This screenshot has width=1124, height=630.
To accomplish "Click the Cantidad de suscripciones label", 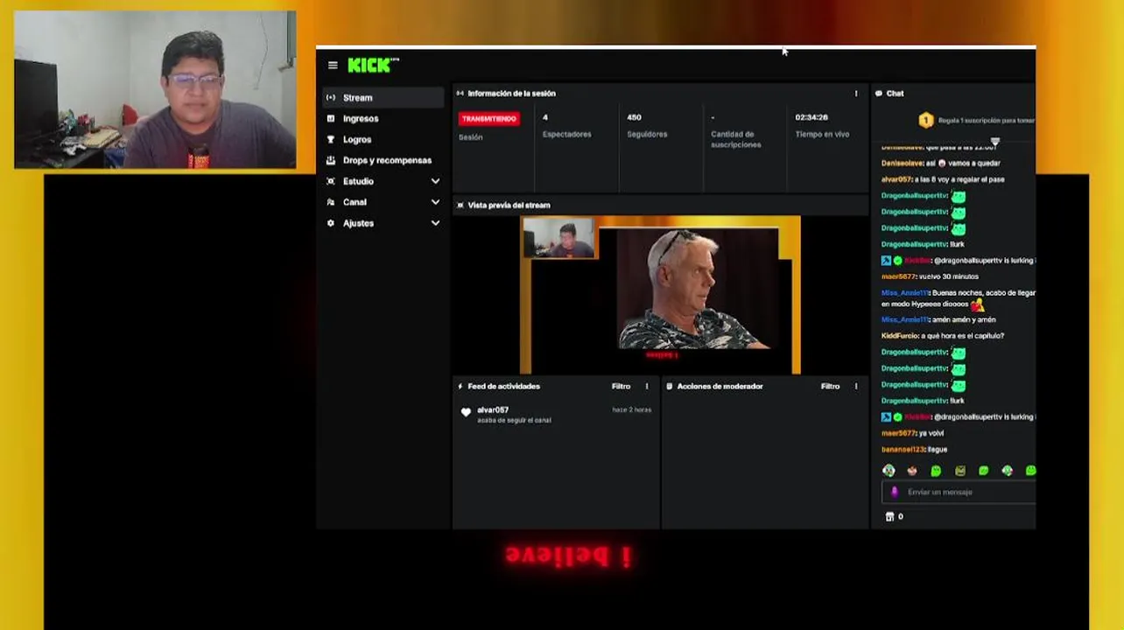I will click(736, 140).
